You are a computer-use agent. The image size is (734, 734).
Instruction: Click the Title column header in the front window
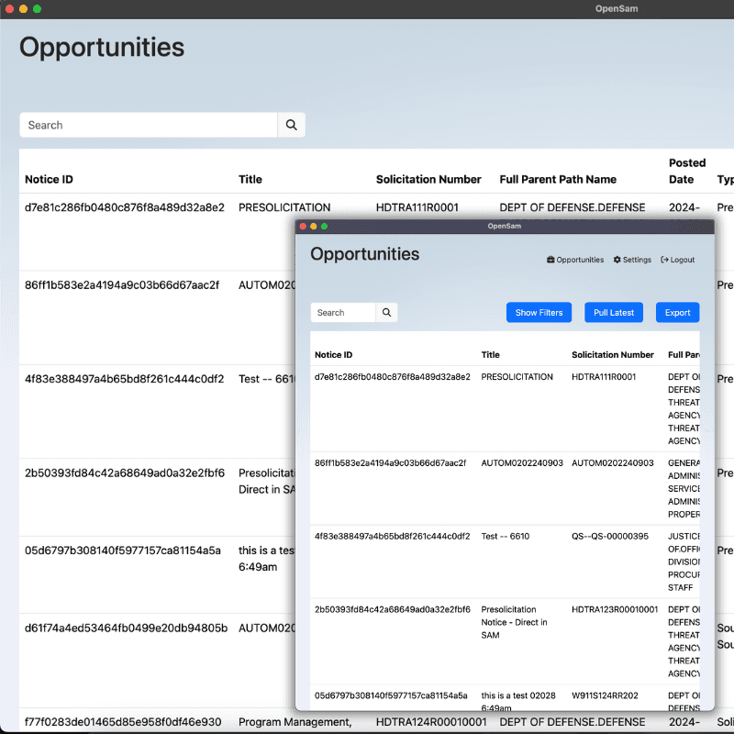[490, 355]
